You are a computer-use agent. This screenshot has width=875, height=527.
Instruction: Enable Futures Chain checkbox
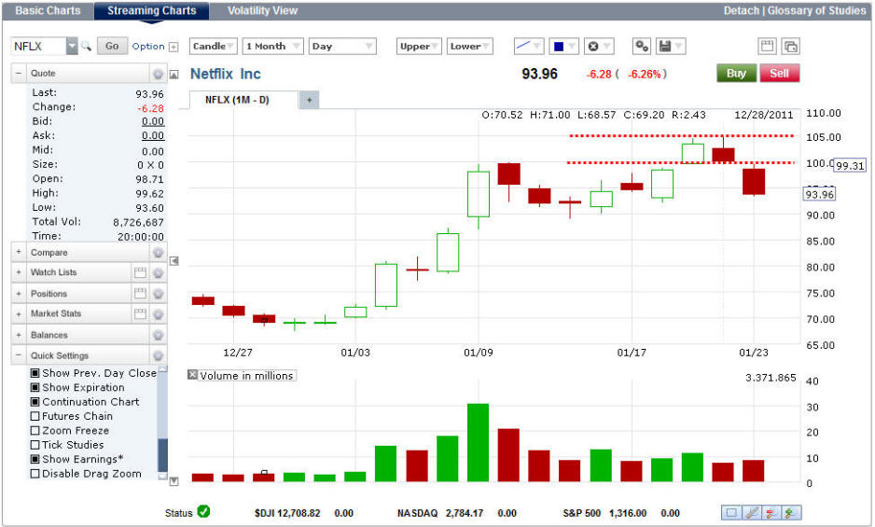35,416
